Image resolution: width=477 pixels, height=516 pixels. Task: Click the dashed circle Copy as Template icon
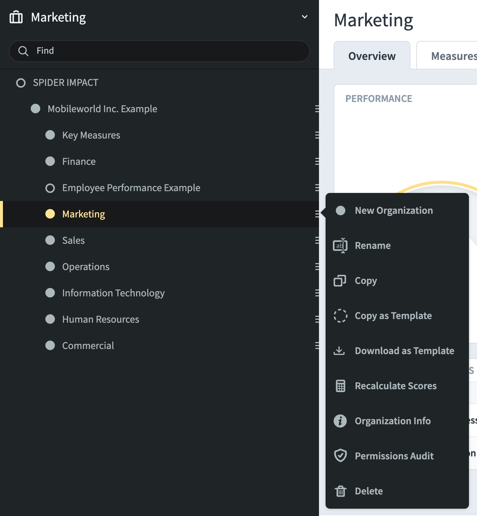pos(340,316)
